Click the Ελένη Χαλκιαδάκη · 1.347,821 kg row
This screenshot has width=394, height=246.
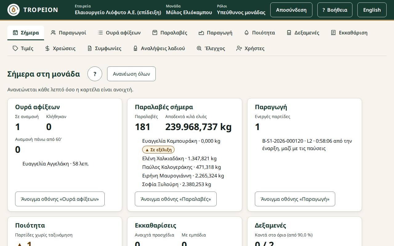click(x=179, y=158)
